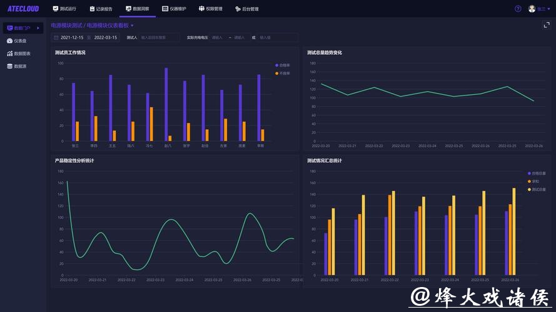The height and width of the screenshot is (312, 556).
Task: Open the 仪器维护 tab
Action: click(174, 9)
